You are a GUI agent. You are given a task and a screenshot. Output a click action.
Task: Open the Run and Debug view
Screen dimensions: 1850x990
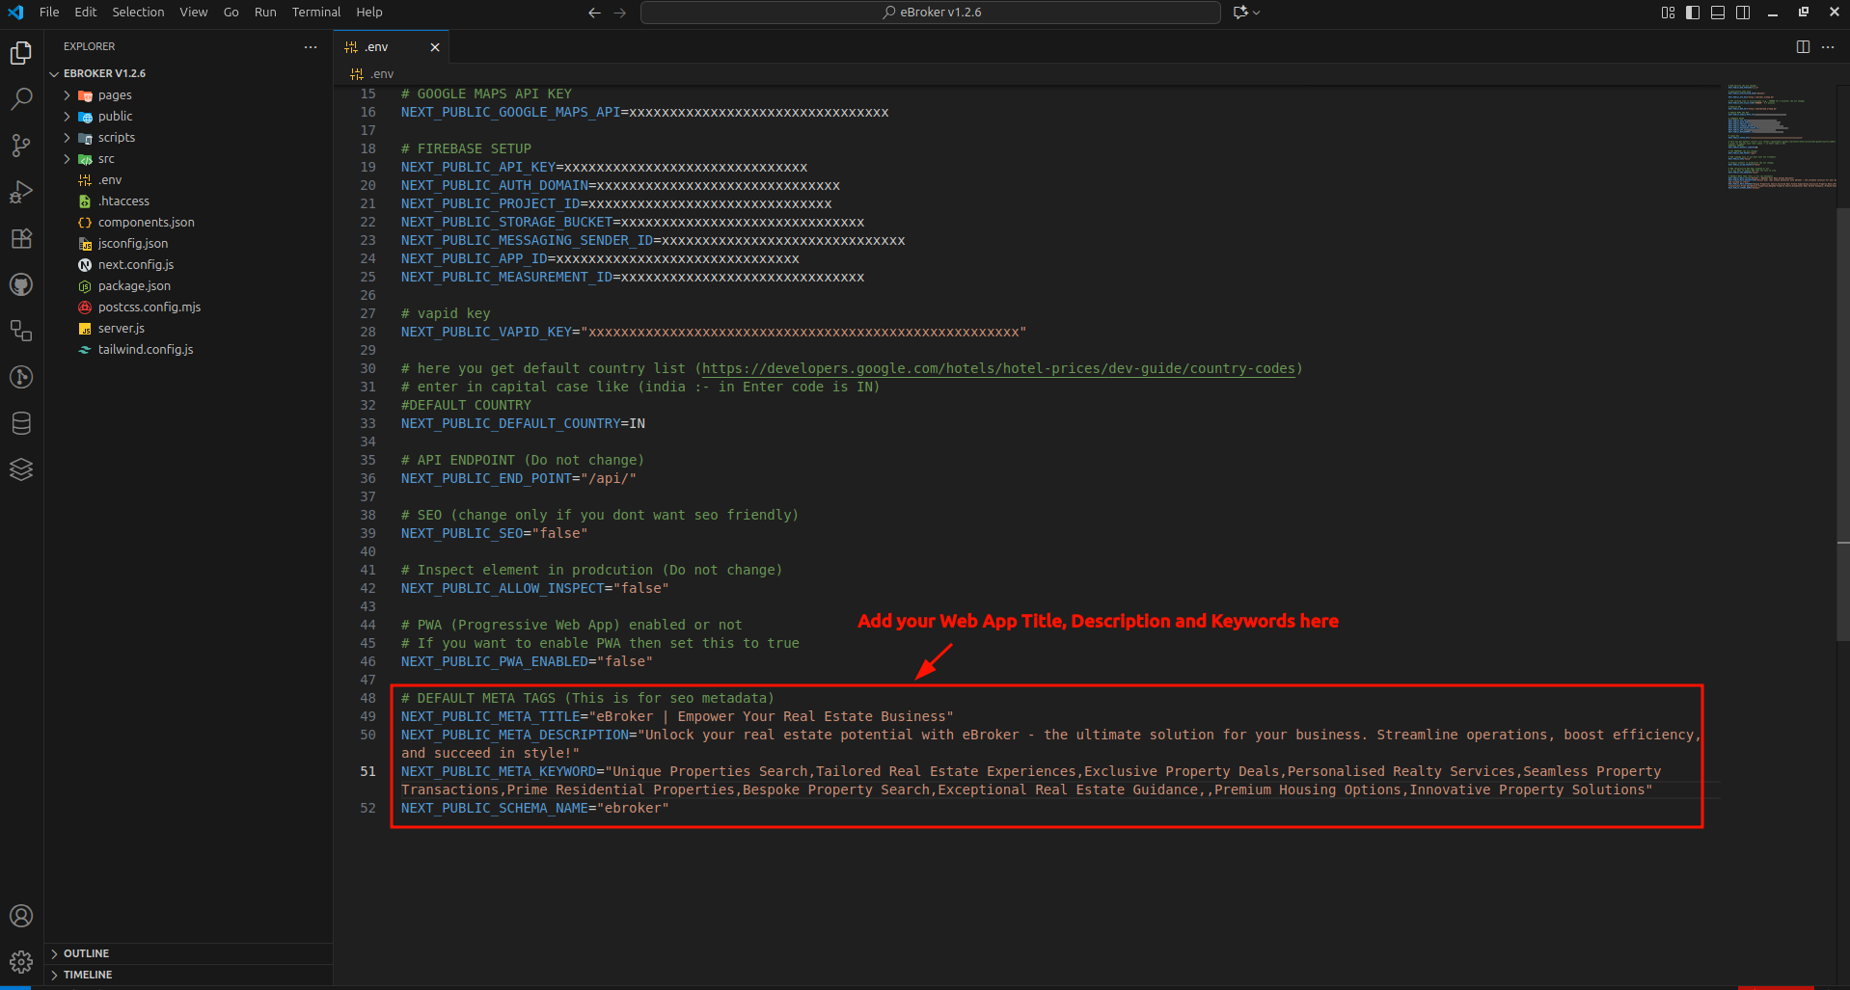[x=21, y=192]
